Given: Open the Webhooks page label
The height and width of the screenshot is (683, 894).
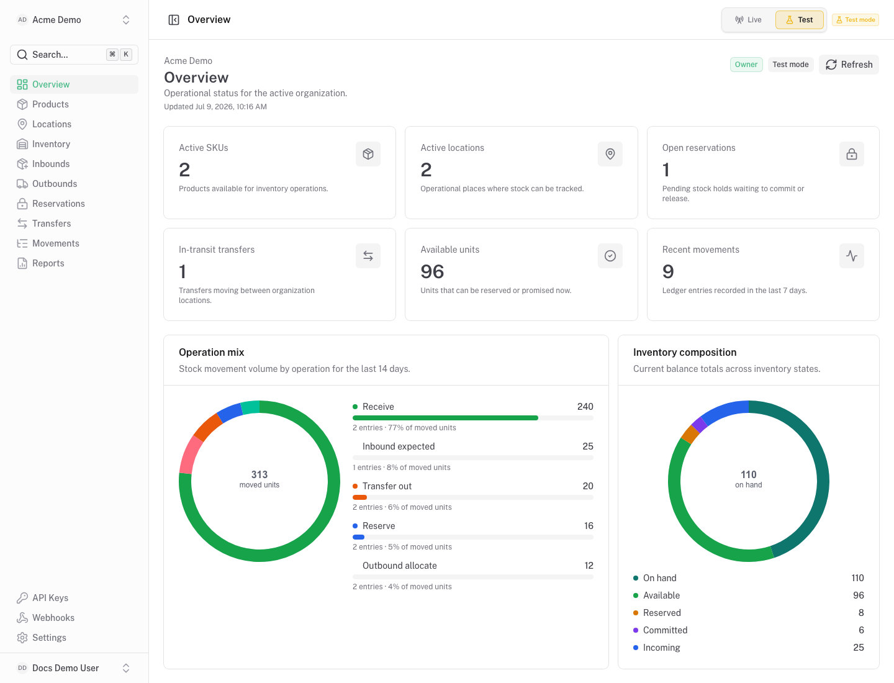Looking at the screenshot, I should (53, 618).
